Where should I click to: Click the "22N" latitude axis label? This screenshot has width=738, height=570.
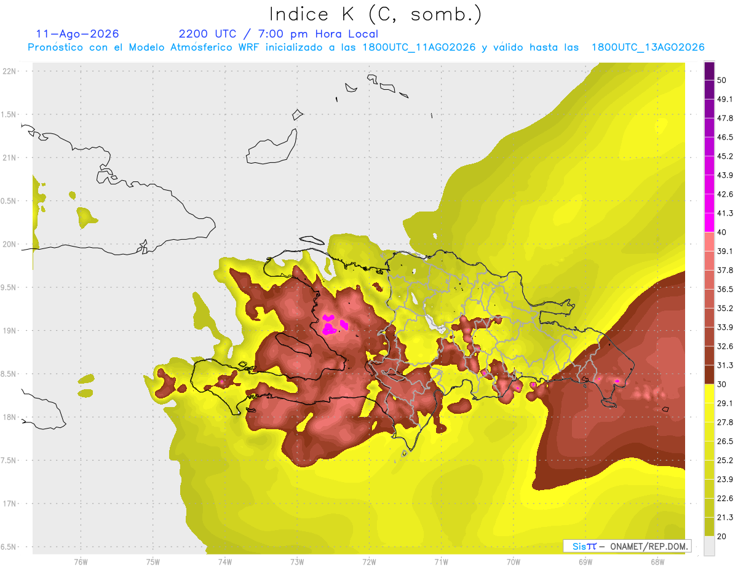coord(10,71)
